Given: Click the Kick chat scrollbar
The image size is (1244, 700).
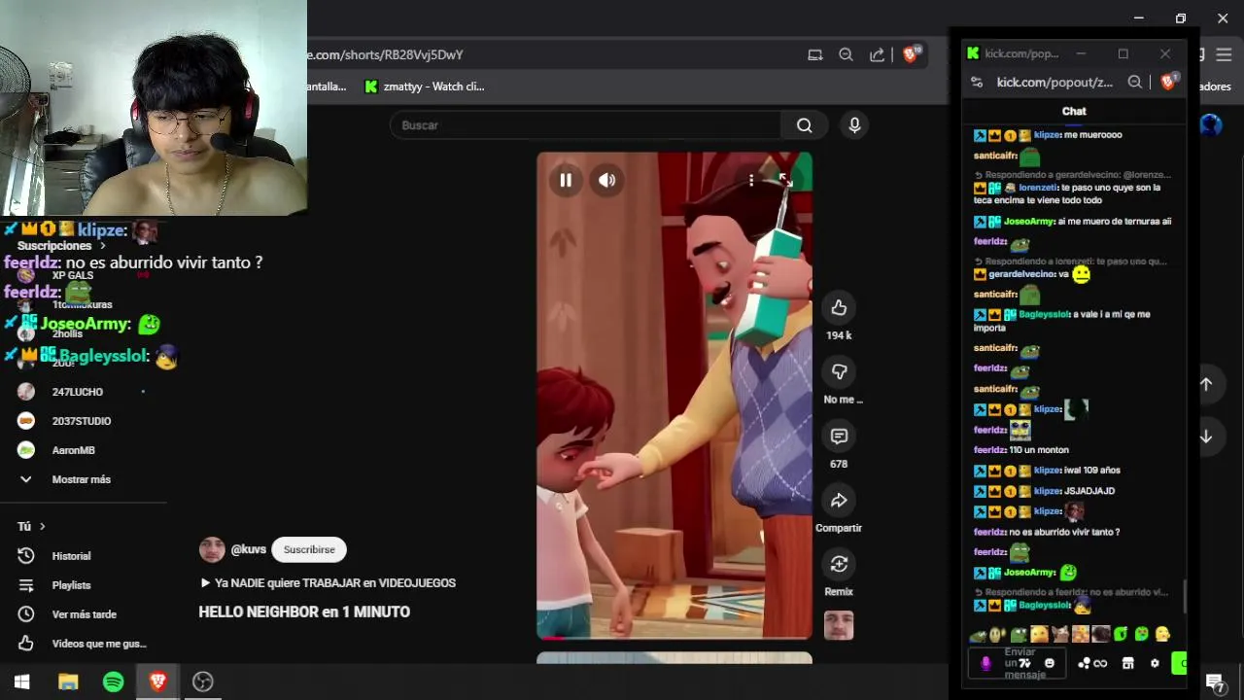Looking at the screenshot, I should click(x=1185, y=596).
